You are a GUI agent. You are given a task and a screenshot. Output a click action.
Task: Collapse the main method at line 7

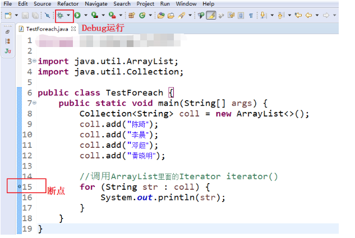click(34, 103)
